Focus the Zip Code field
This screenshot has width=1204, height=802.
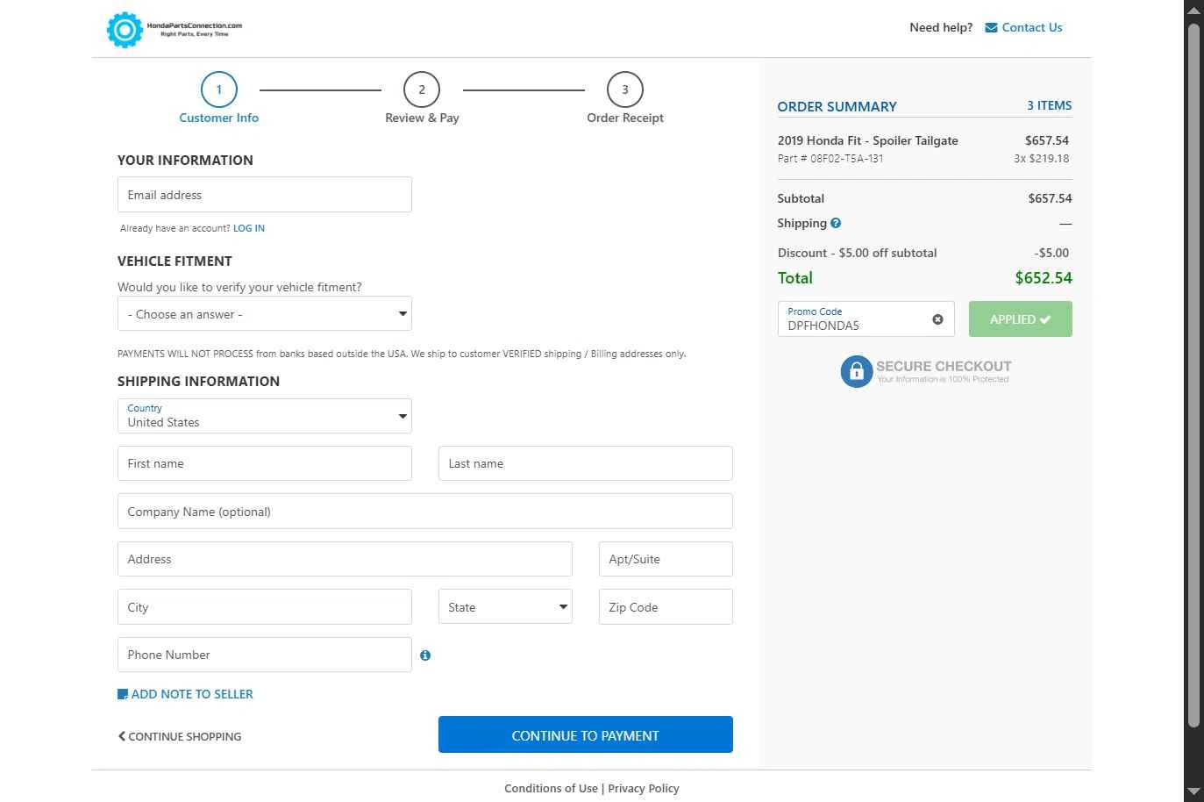pyautogui.click(x=666, y=607)
